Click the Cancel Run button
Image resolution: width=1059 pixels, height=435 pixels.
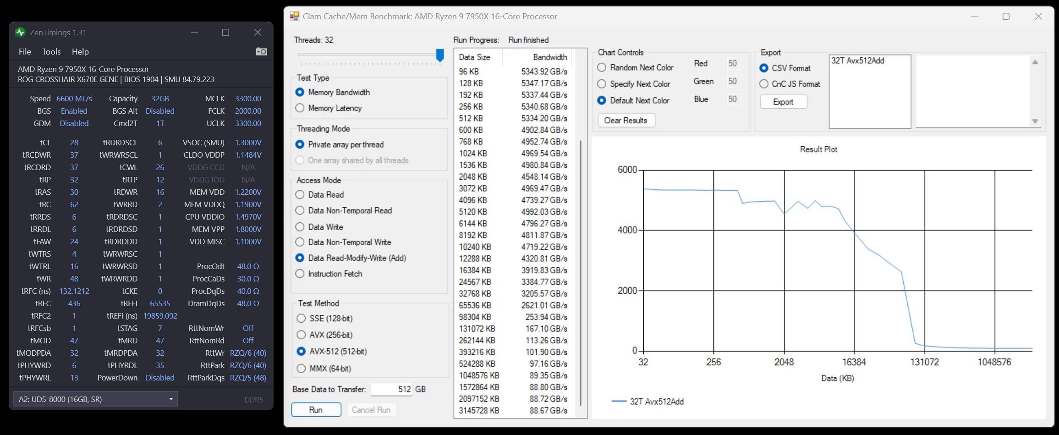pos(371,410)
